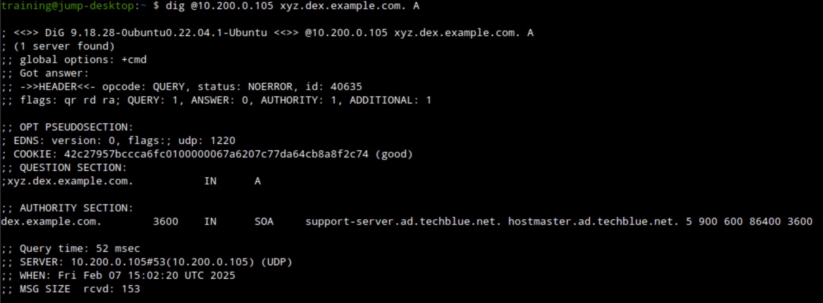The width and height of the screenshot is (823, 303).
Task: Click the training@jump-desktop prompt text
Action: [67, 6]
